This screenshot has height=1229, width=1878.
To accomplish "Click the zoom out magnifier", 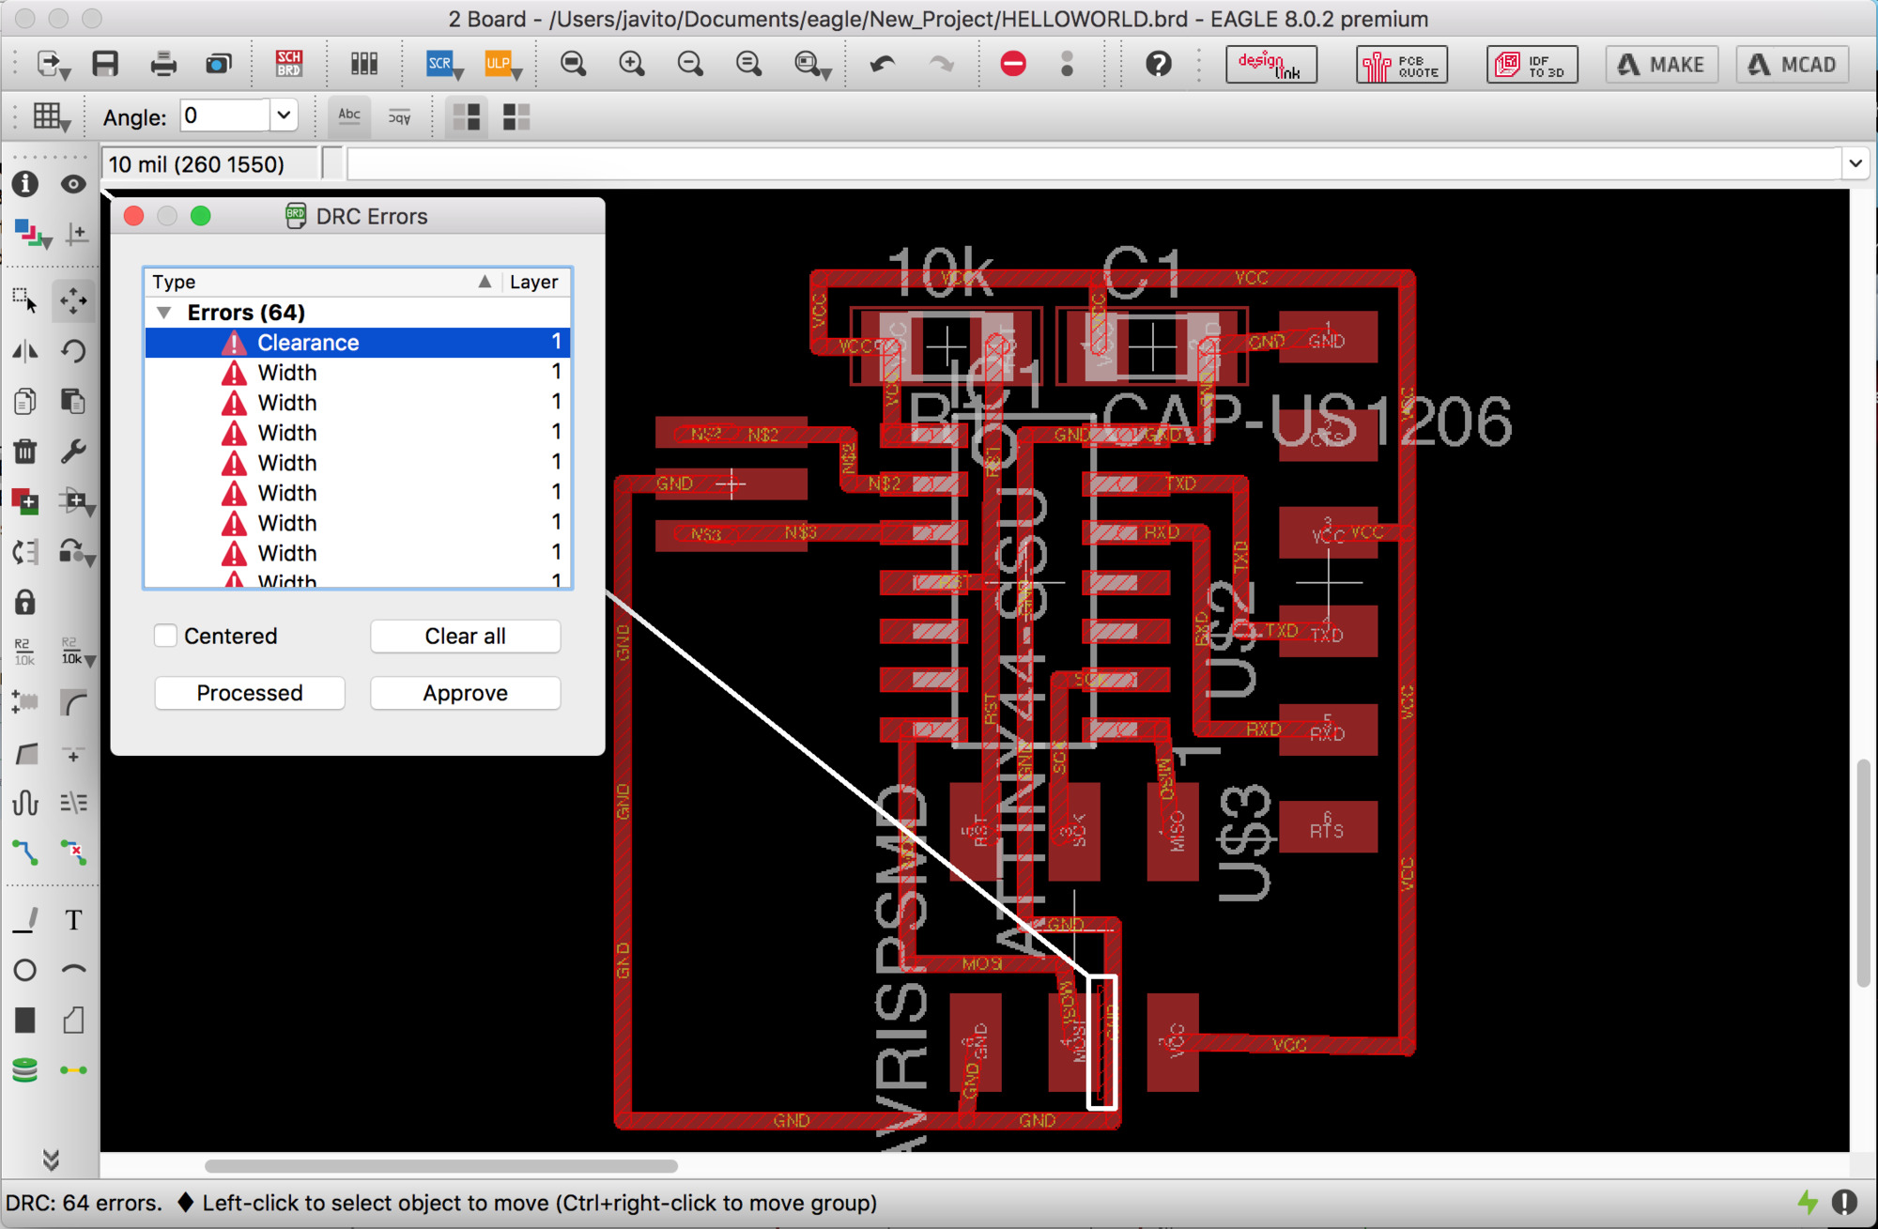I will (691, 64).
